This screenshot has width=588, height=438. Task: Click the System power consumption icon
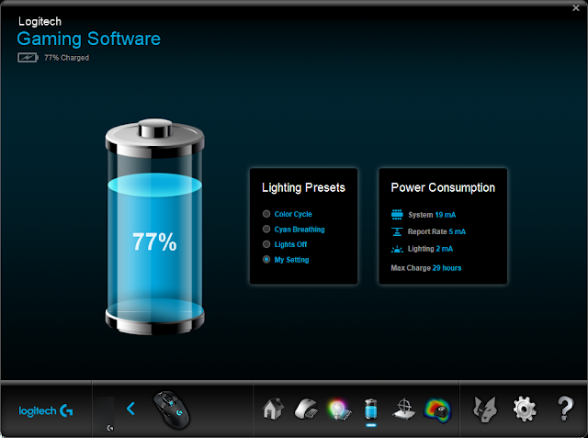[x=397, y=214]
